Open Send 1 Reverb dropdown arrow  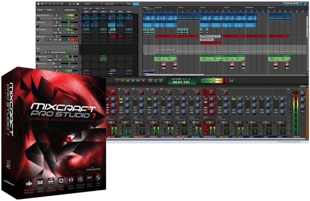point(76,52)
